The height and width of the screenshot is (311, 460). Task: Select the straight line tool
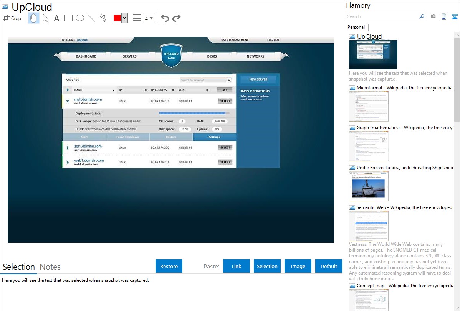(x=91, y=18)
